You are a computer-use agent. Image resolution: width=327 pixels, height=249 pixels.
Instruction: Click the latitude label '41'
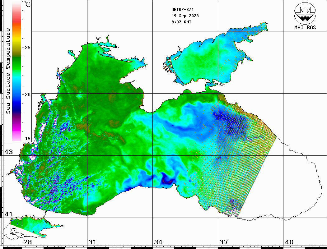click(9, 214)
